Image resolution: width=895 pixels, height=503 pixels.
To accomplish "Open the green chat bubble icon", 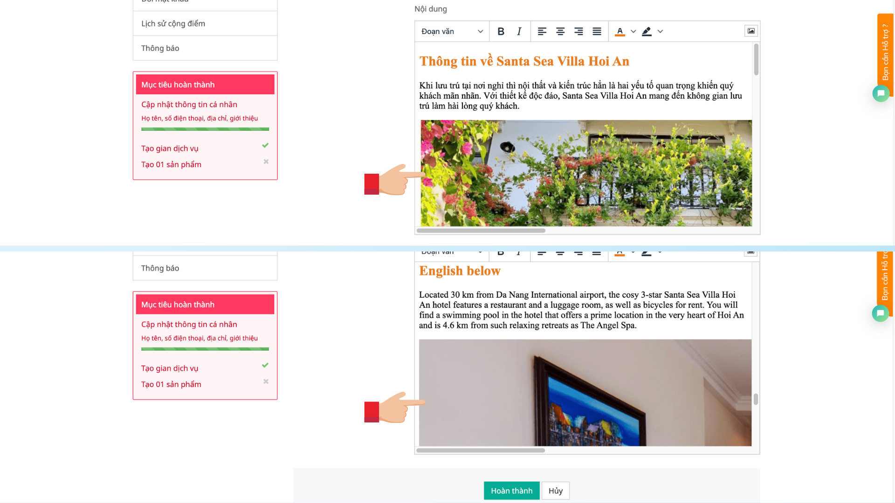I will 881,94.
